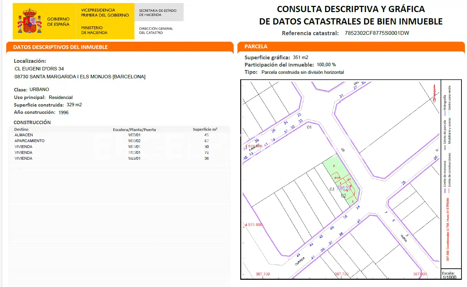Click VIVIENDA in the 1/02/01 row

click(x=23, y=152)
